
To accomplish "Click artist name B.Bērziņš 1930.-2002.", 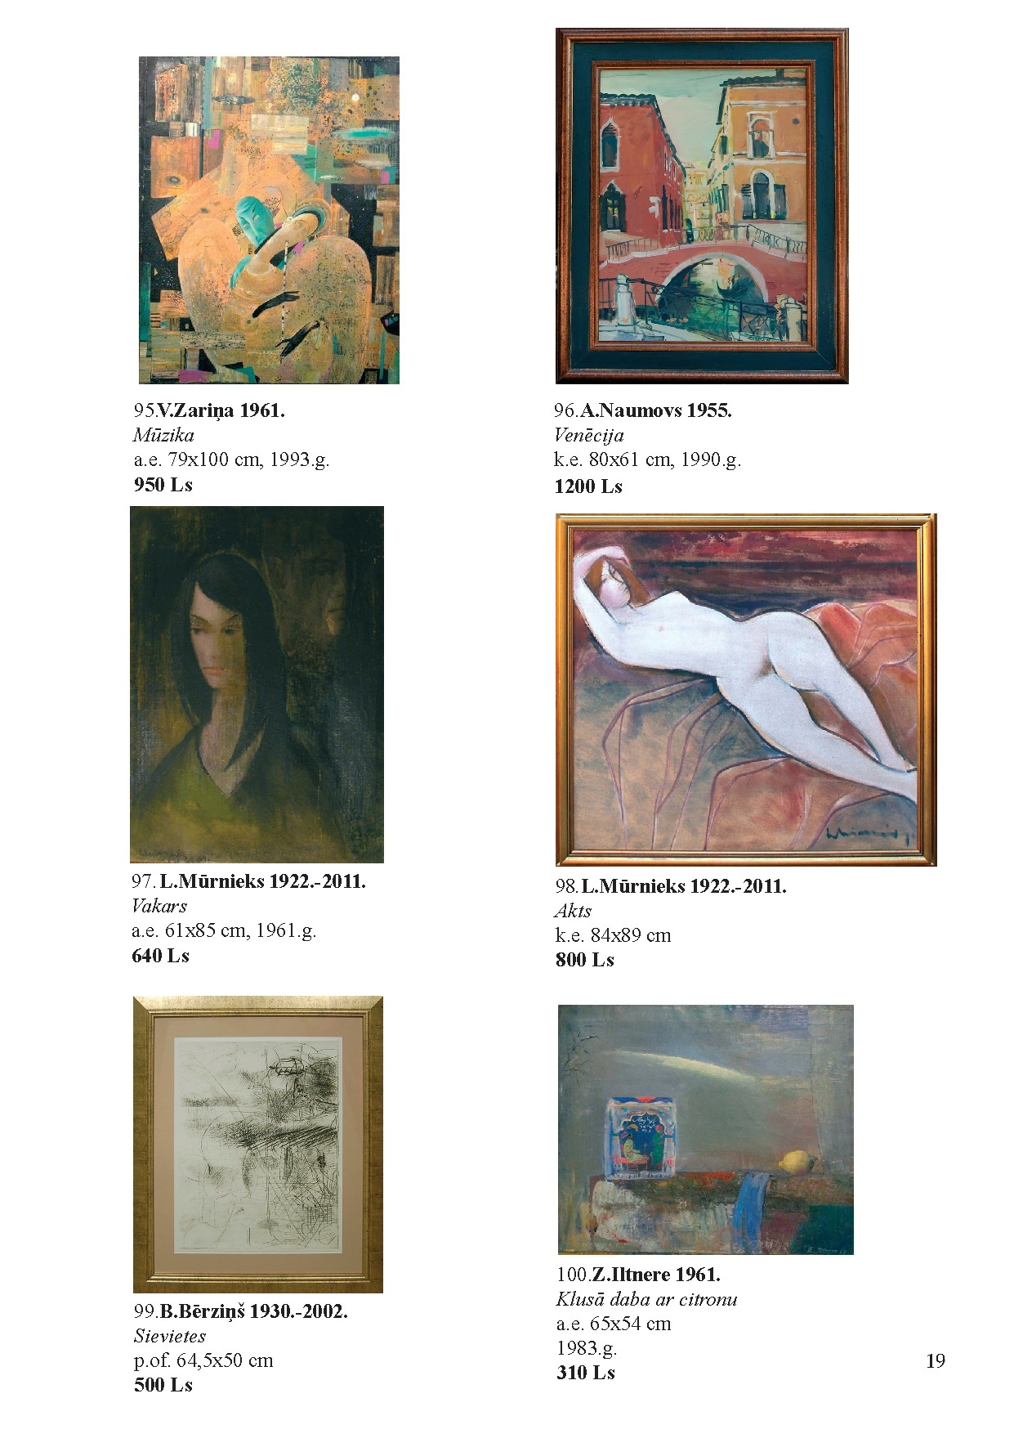I will (253, 1311).
